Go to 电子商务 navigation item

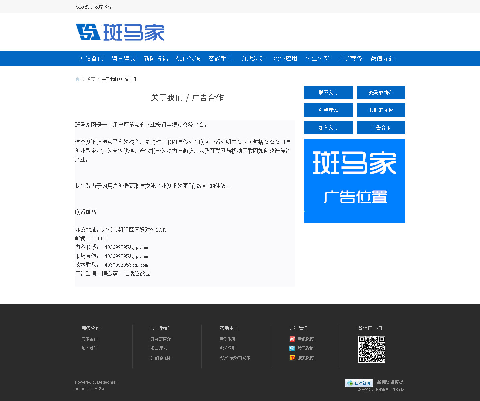click(x=350, y=59)
